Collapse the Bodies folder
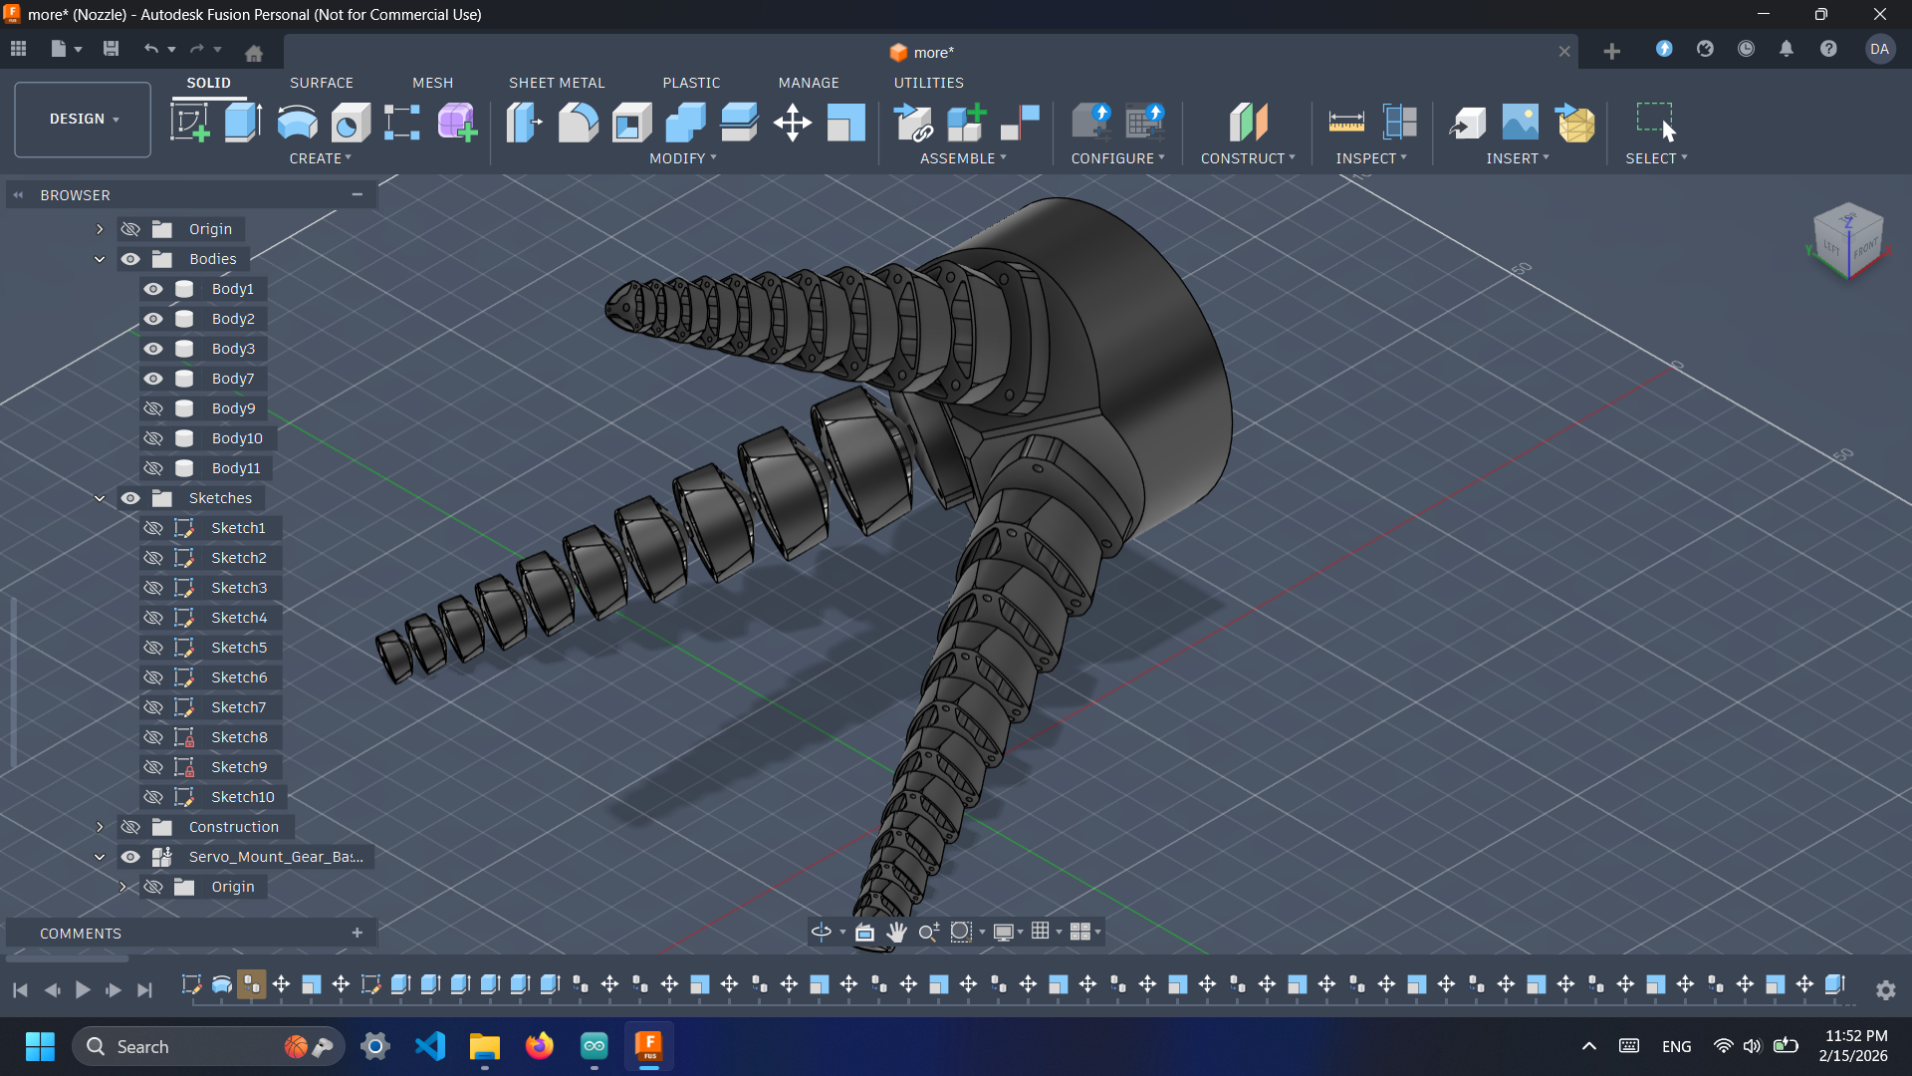1912x1076 pixels. (100, 259)
